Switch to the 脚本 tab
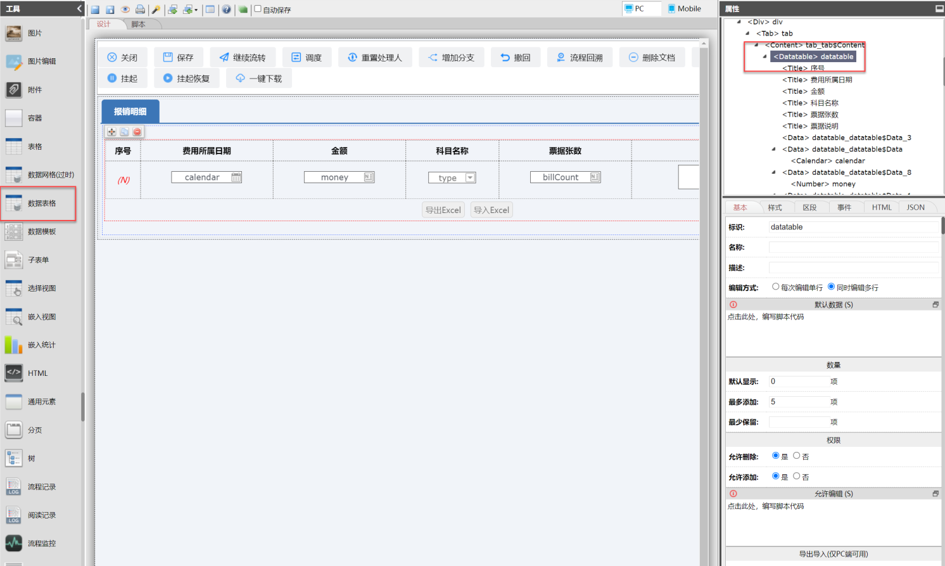The height and width of the screenshot is (566, 945). (138, 24)
